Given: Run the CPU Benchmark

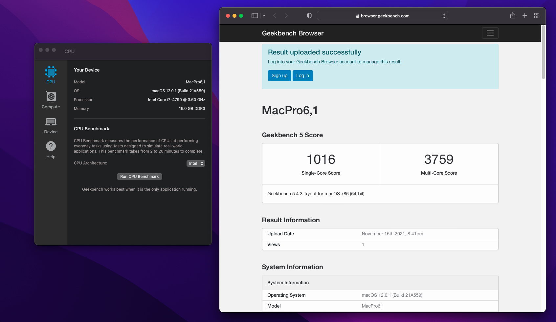Looking at the screenshot, I should pos(140,177).
